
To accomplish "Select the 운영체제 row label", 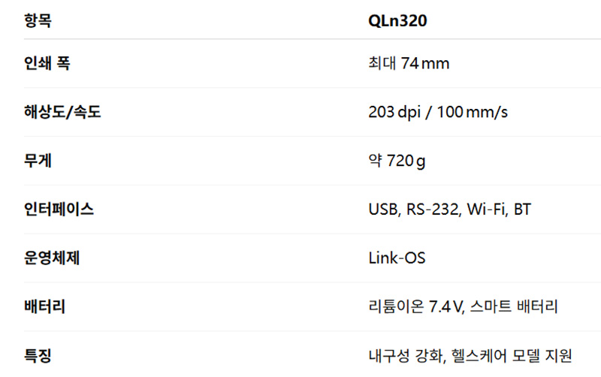I will tap(53, 258).
